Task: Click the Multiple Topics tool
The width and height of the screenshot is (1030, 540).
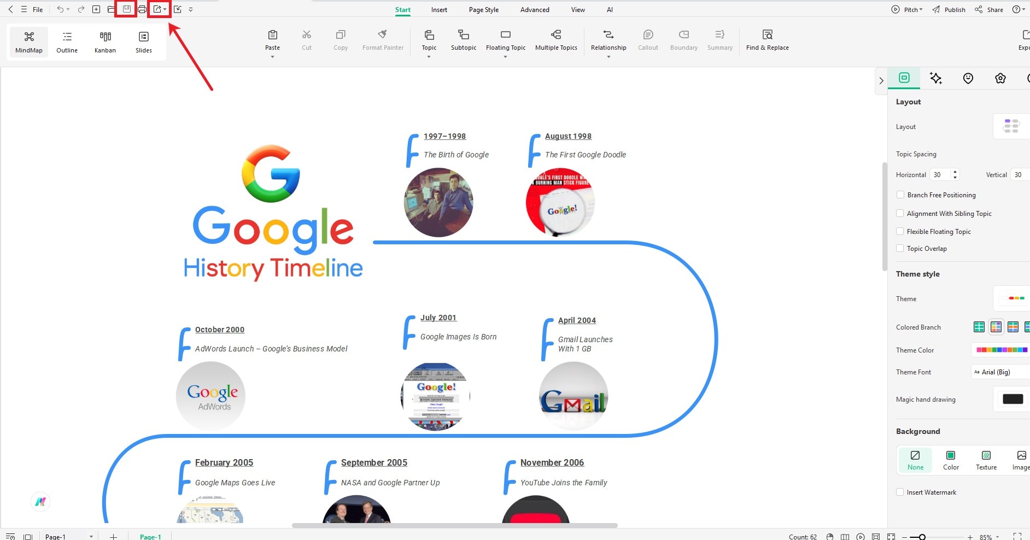Action: pyautogui.click(x=556, y=40)
